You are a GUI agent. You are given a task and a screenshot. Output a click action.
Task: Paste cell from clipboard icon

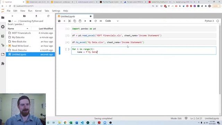coord(80,21)
